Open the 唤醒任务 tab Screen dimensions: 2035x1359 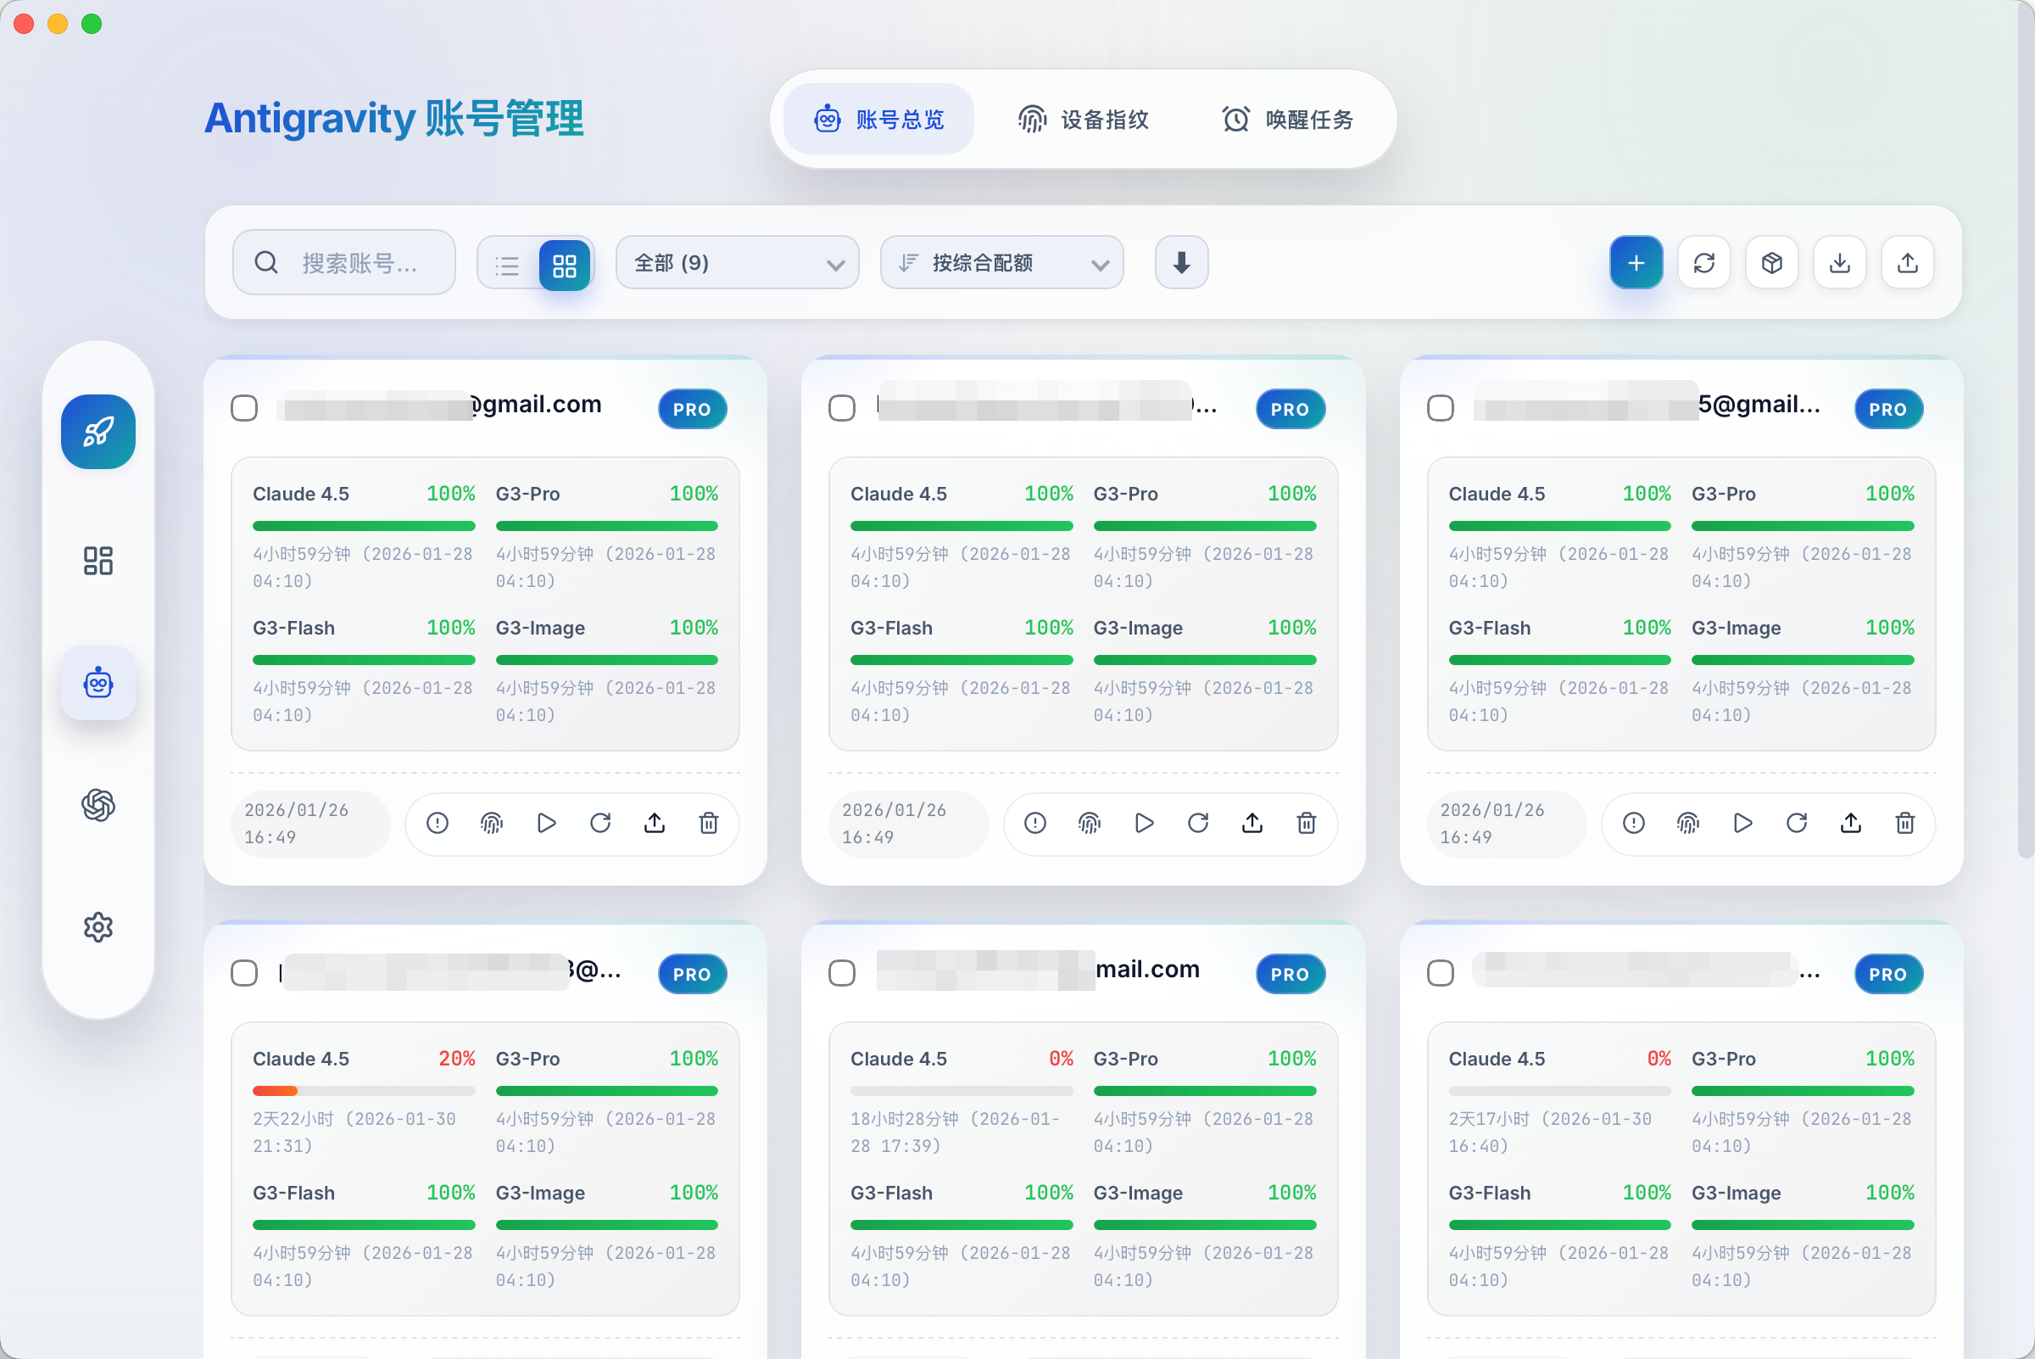click(1287, 120)
